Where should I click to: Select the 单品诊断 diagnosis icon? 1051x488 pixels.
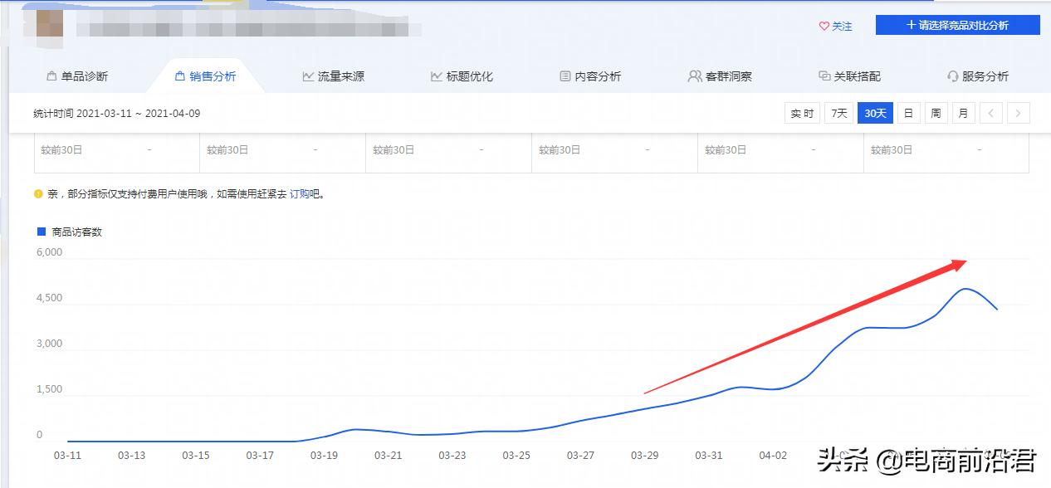(51, 76)
